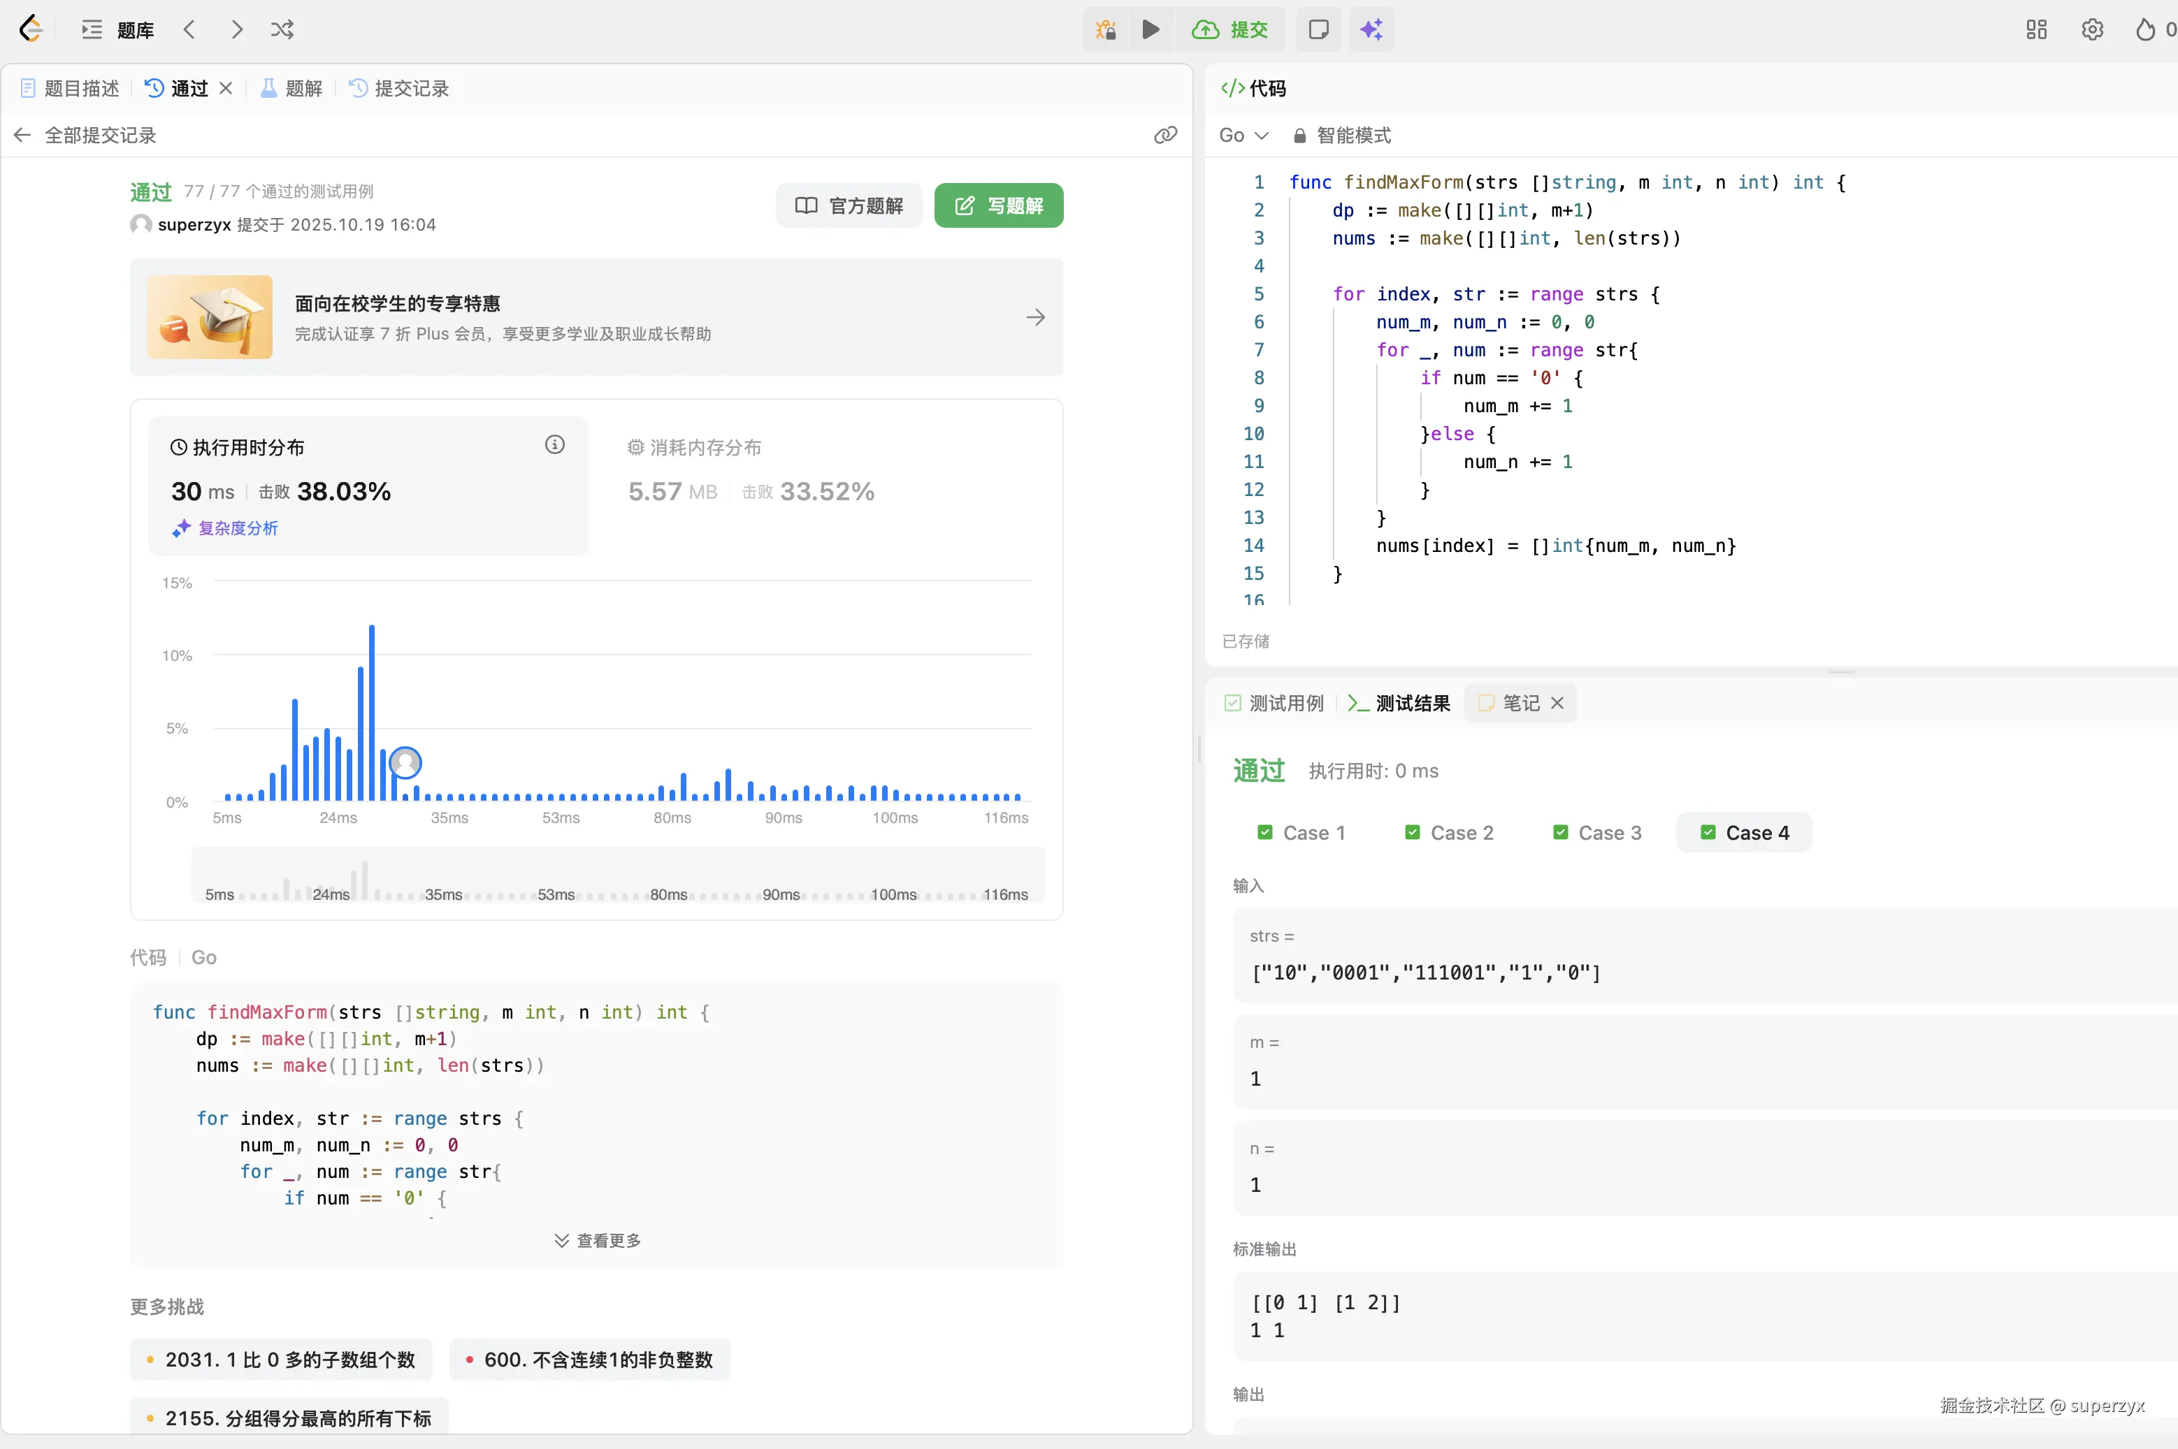This screenshot has width=2178, height=1449.
Task: Click the 代码 panel tab
Action: click(1253, 88)
